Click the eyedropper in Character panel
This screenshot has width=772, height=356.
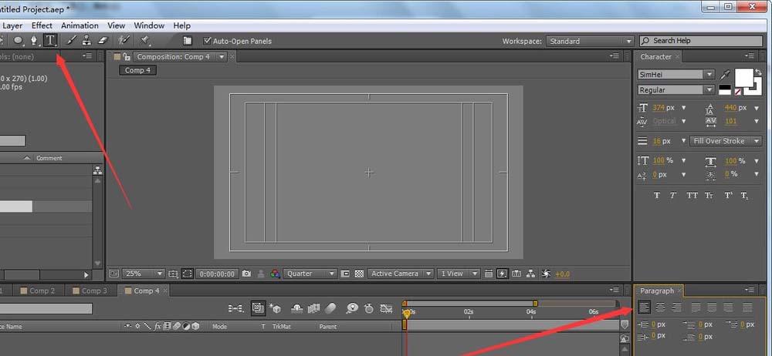pos(724,75)
